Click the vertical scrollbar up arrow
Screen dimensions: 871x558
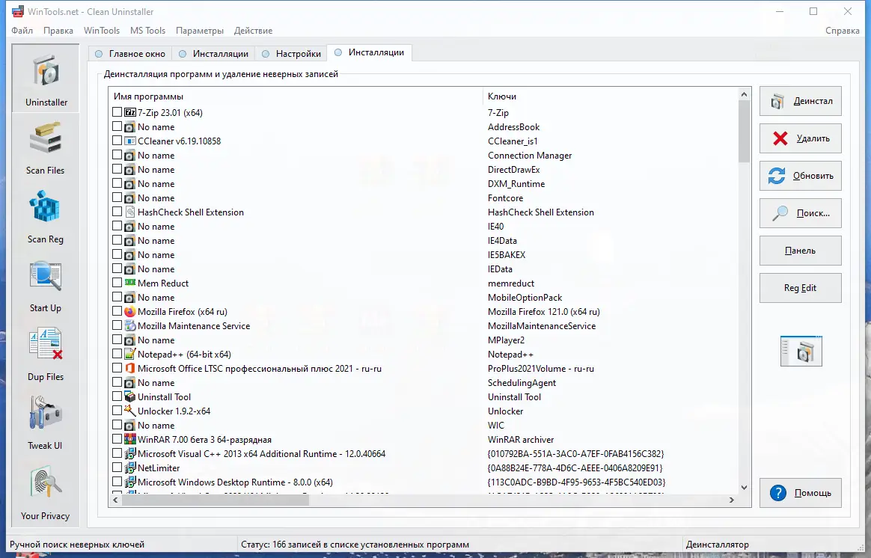(744, 94)
